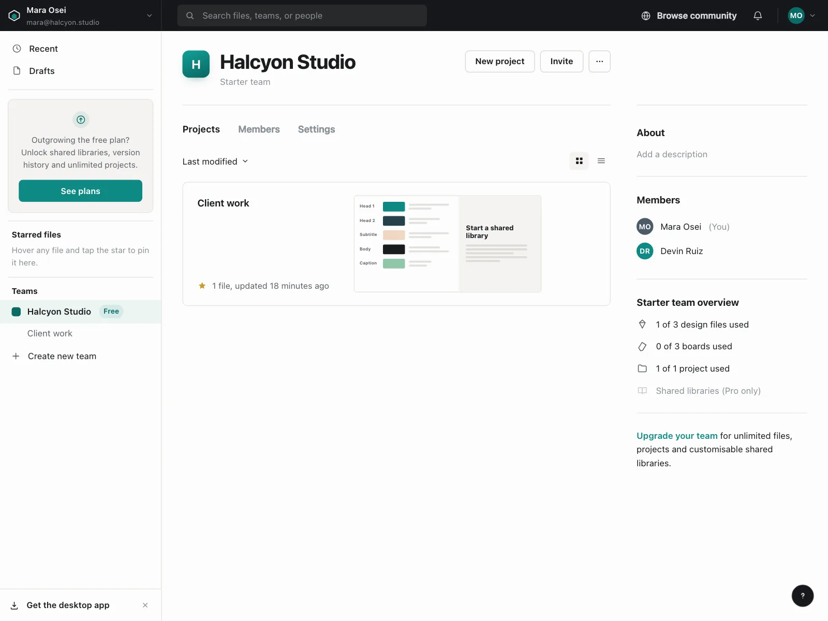
Task: Click "1 of 3 design files used" text
Action: click(702, 324)
